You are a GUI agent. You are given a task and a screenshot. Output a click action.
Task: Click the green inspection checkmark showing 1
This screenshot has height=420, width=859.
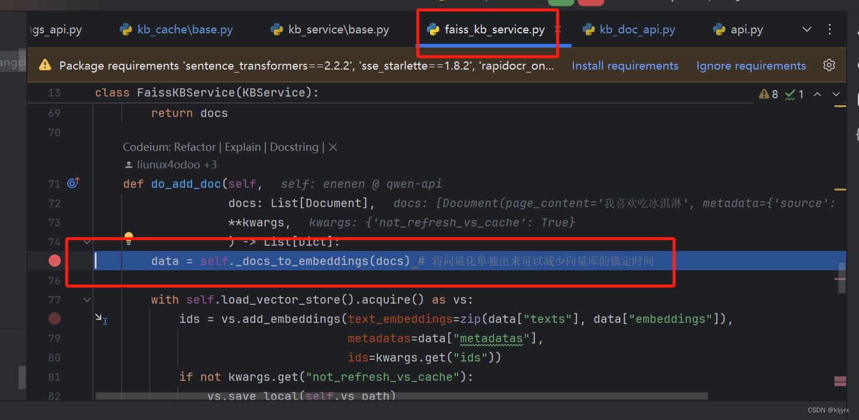(x=791, y=94)
